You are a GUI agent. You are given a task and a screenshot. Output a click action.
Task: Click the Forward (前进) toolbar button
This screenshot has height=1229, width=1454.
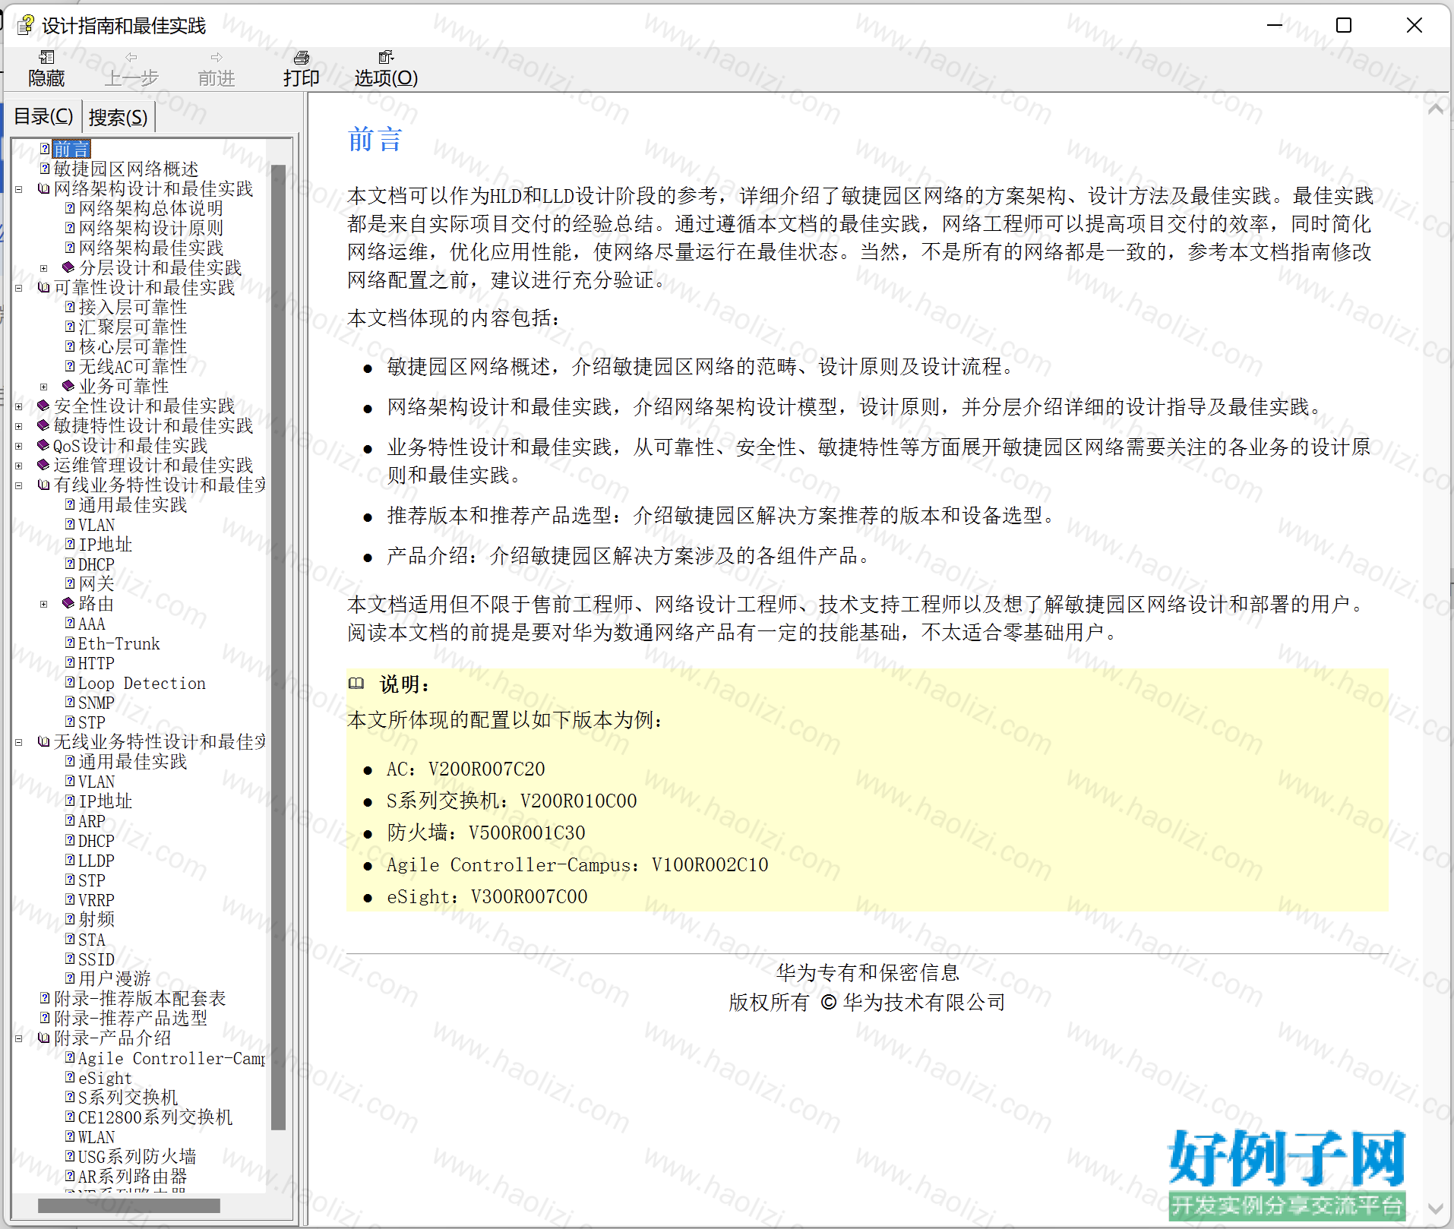coord(217,68)
